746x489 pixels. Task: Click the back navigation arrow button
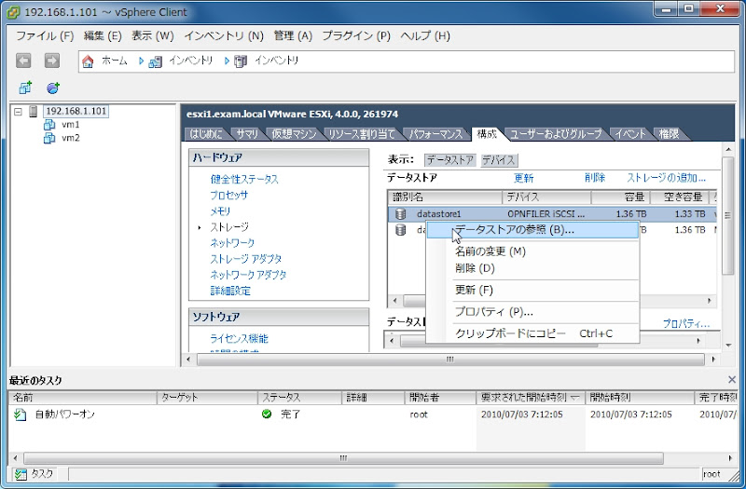[23, 61]
